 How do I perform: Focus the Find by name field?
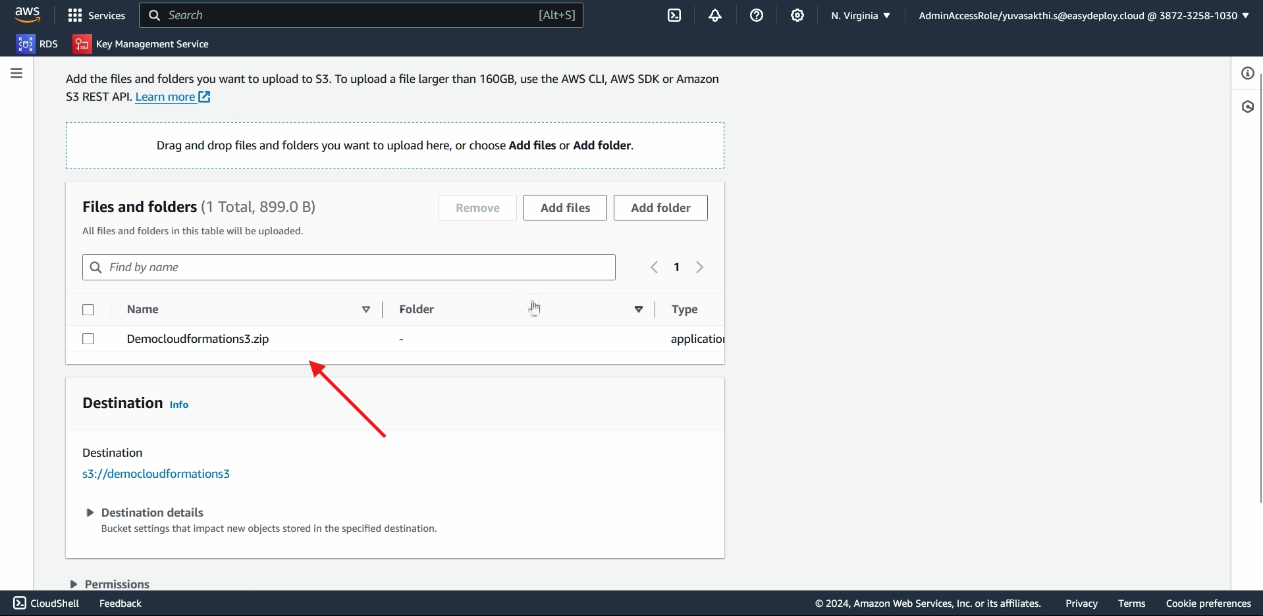[349, 267]
